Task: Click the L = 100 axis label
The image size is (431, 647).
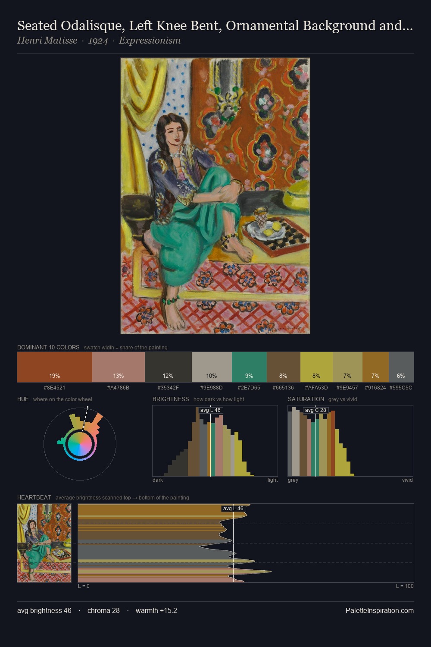Action: click(405, 586)
